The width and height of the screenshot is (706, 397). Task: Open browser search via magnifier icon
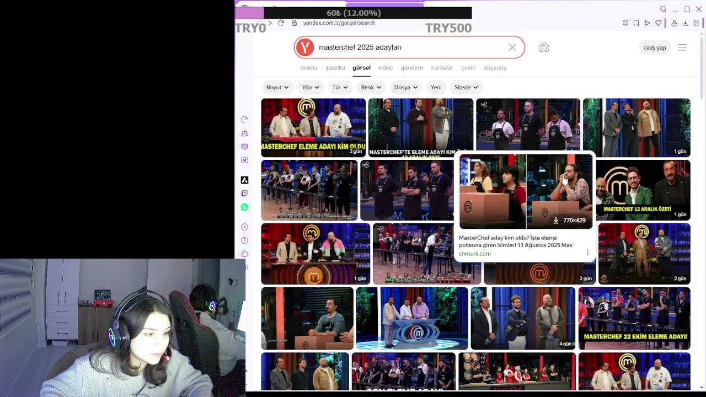664,9
